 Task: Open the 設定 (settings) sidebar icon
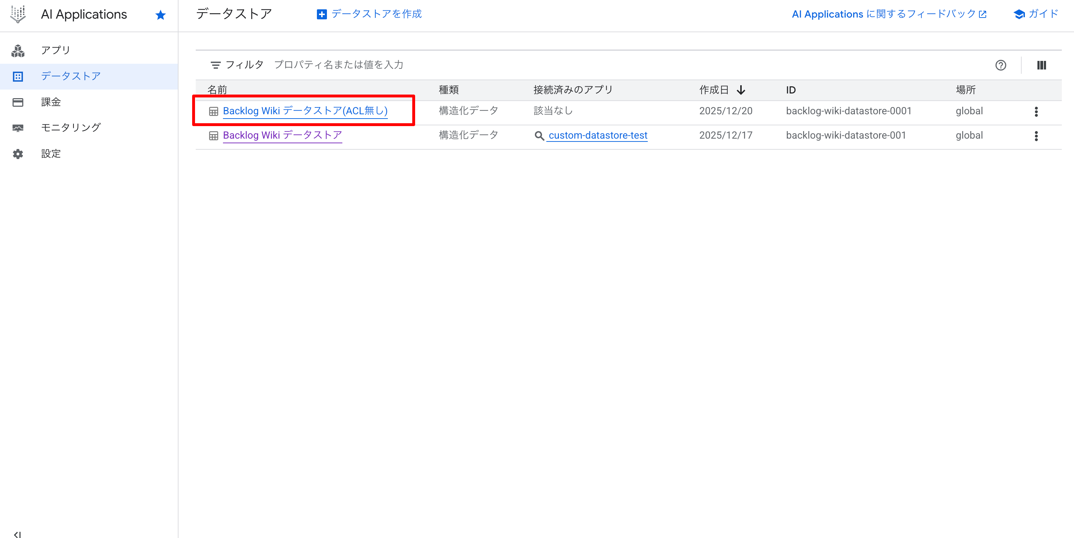[x=18, y=153]
